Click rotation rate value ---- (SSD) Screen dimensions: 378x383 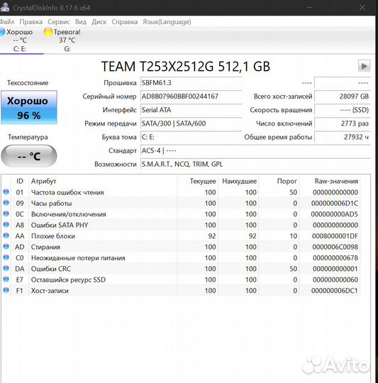pos(343,110)
